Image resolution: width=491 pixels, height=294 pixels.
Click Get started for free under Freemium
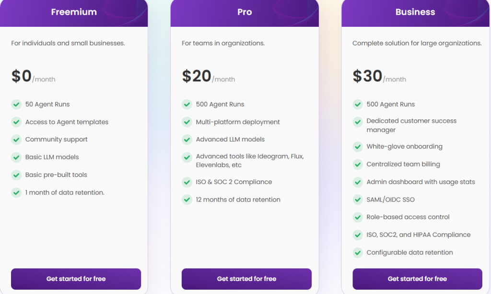click(75, 279)
